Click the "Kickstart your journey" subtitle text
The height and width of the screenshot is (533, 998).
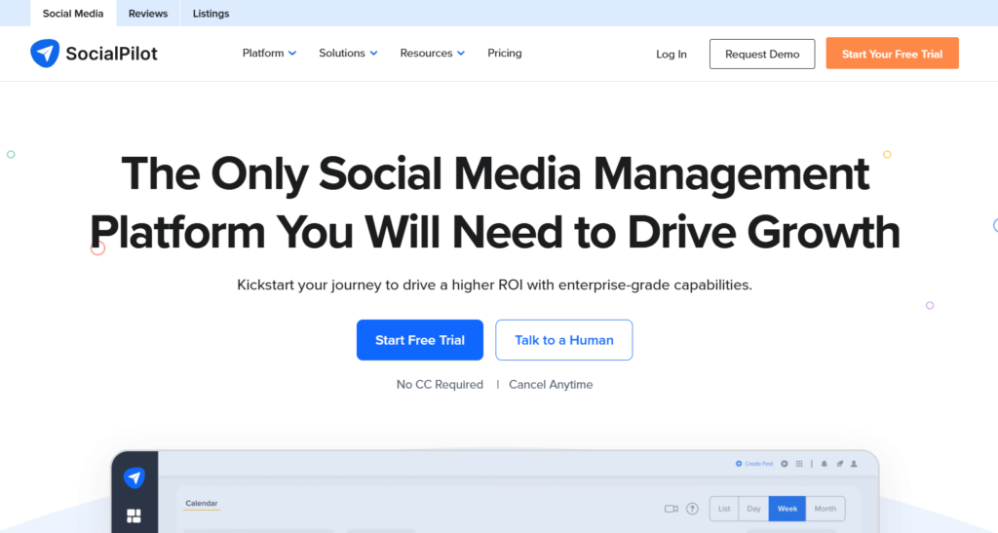coord(494,285)
